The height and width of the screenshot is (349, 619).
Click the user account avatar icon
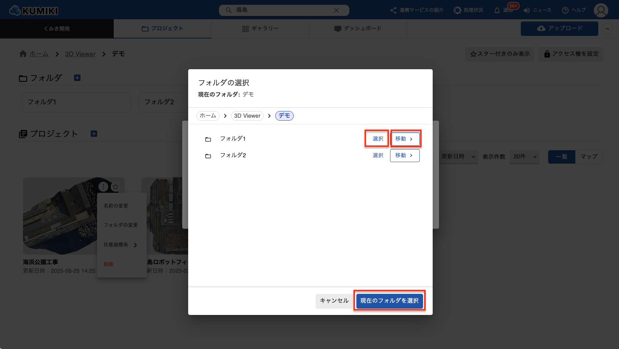(x=600, y=10)
